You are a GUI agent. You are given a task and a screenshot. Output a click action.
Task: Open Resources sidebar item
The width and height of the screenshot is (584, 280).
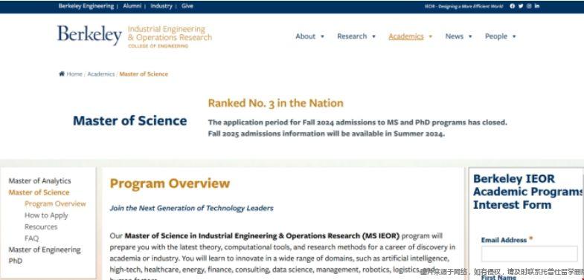pos(41,227)
